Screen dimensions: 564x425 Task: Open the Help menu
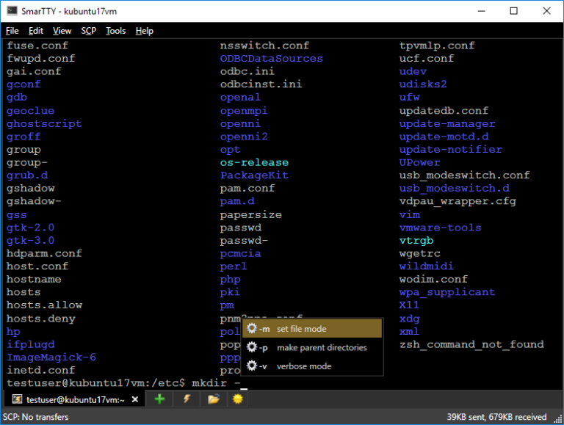(145, 31)
